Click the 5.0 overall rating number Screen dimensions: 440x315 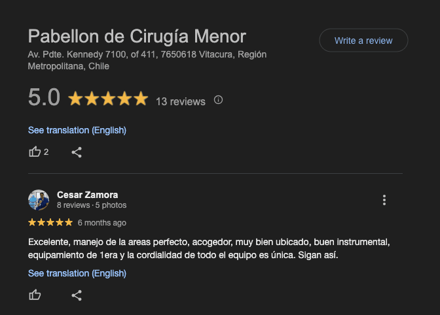point(44,97)
